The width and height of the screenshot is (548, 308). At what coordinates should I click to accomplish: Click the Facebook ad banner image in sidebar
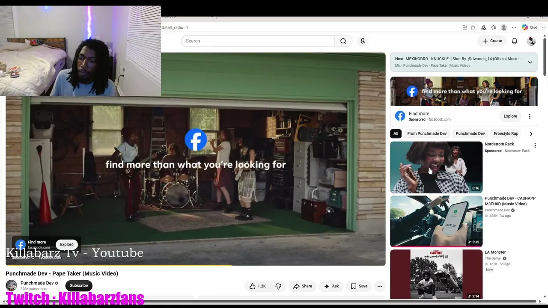(x=464, y=92)
